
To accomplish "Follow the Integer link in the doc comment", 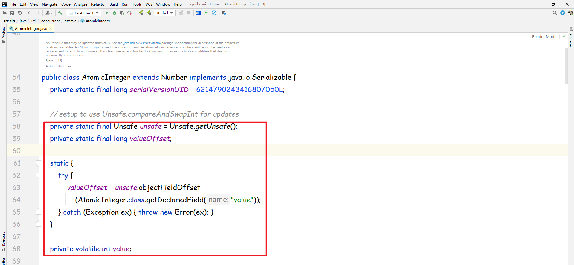I will coord(79,51).
